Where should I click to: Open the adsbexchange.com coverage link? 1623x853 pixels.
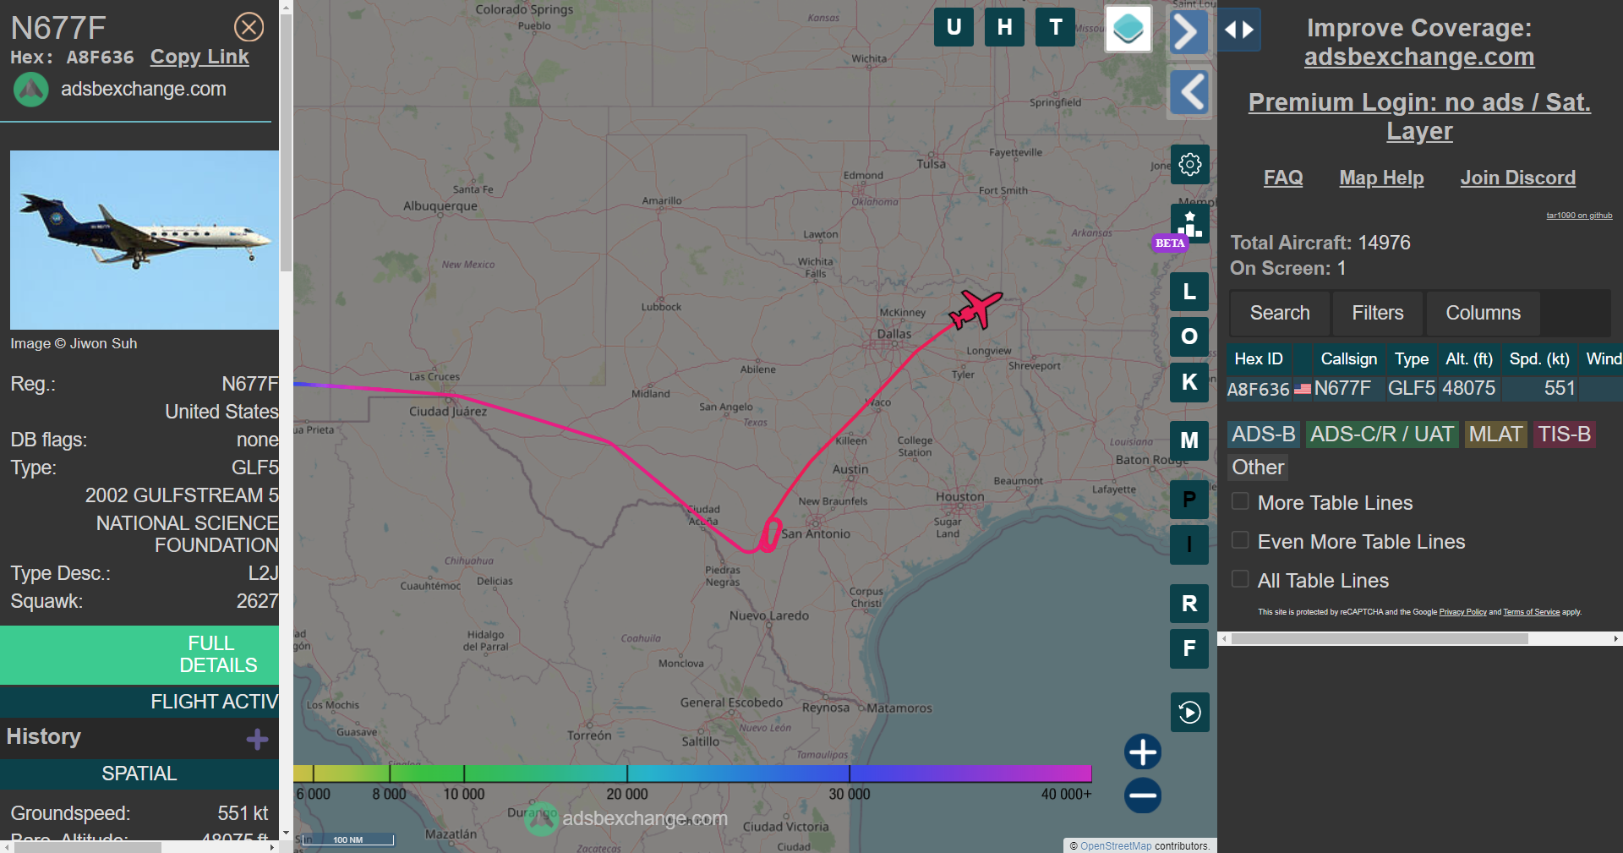1419,57
